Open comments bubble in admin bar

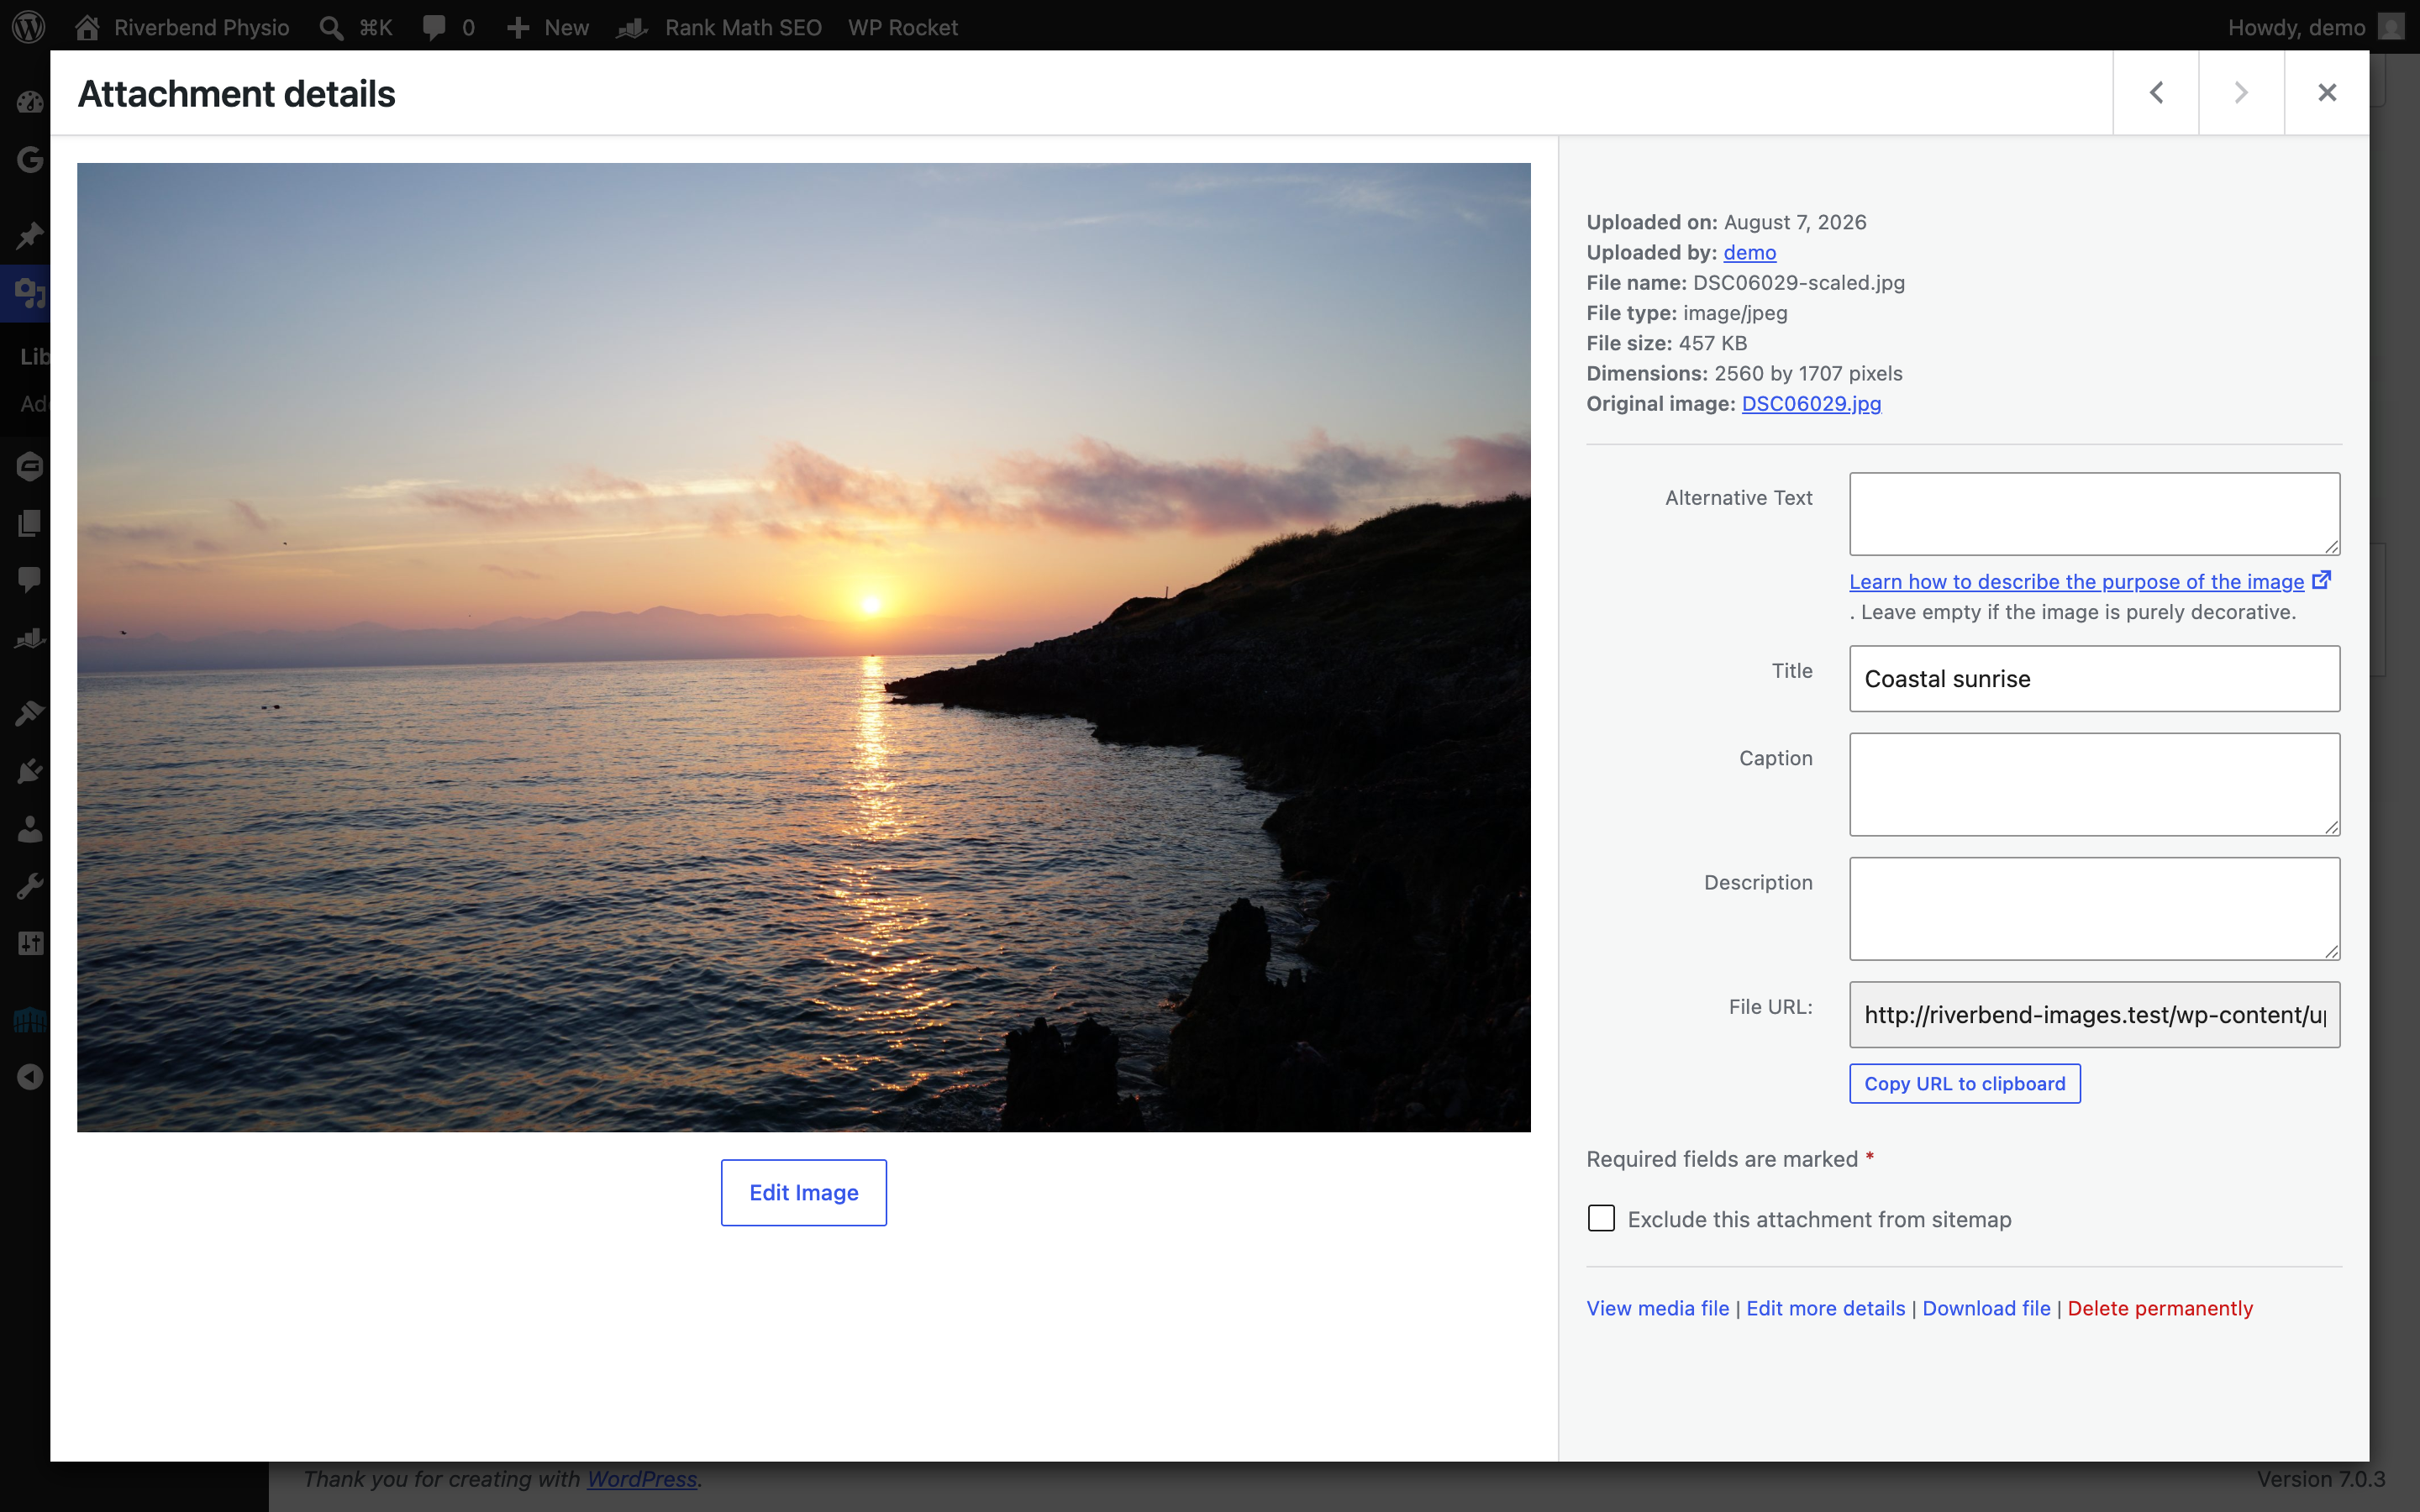coord(448,27)
